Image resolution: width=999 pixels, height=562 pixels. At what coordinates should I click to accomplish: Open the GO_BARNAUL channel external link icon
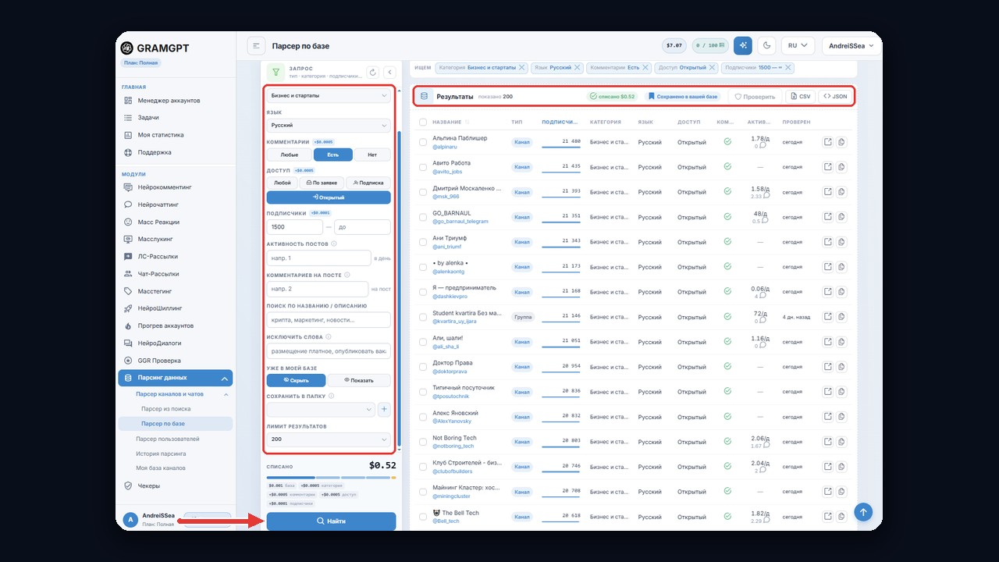coord(828,217)
